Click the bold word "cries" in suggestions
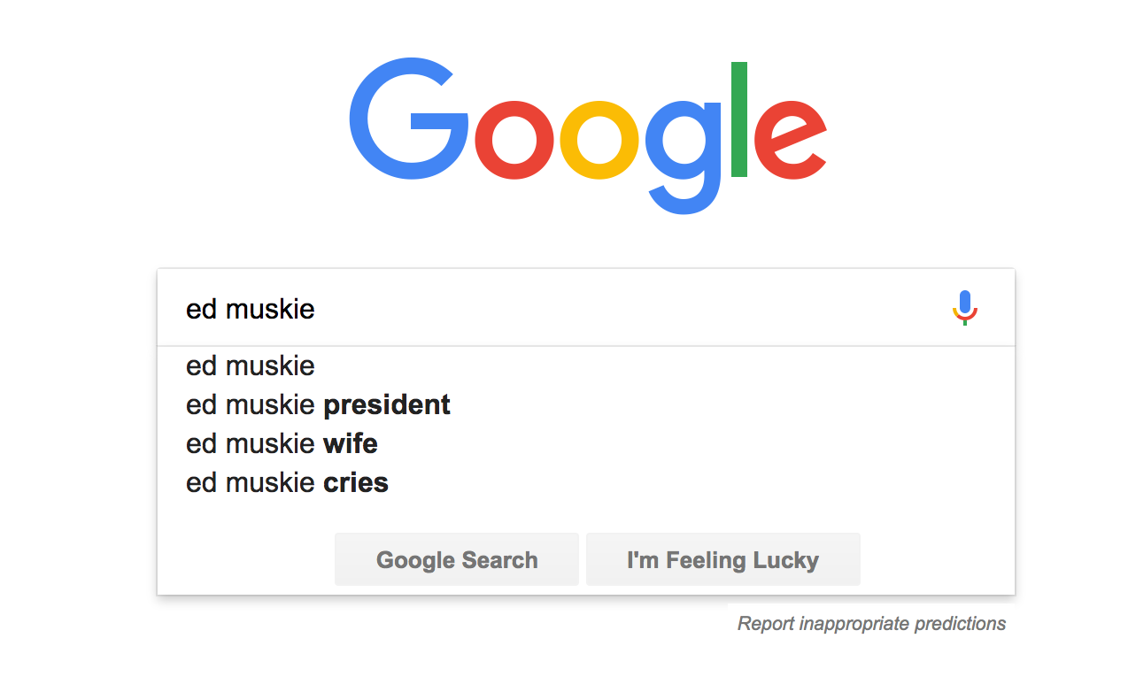Viewport: 1128px width, 692px height. [x=356, y=482]
